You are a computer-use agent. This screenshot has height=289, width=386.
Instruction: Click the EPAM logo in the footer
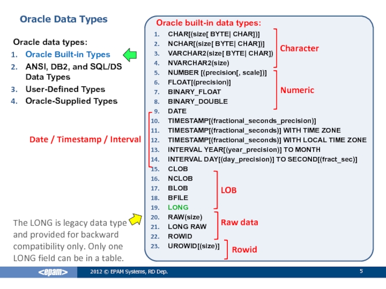(53, 273)
